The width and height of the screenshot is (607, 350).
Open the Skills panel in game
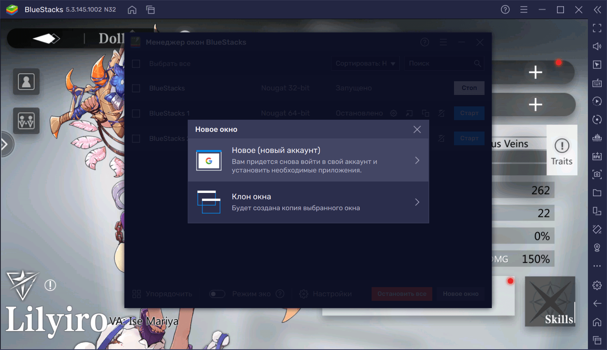point(550,301)
